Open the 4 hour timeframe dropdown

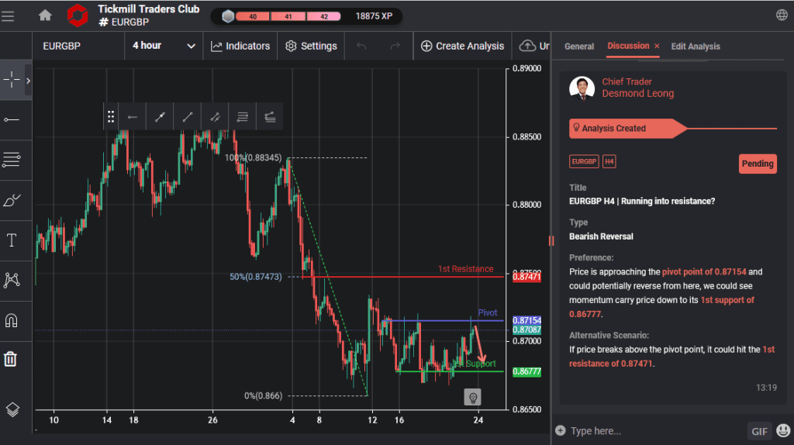tap(164, 46)
